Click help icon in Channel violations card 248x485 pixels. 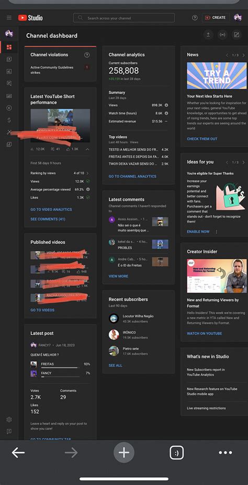coord(87,55)
